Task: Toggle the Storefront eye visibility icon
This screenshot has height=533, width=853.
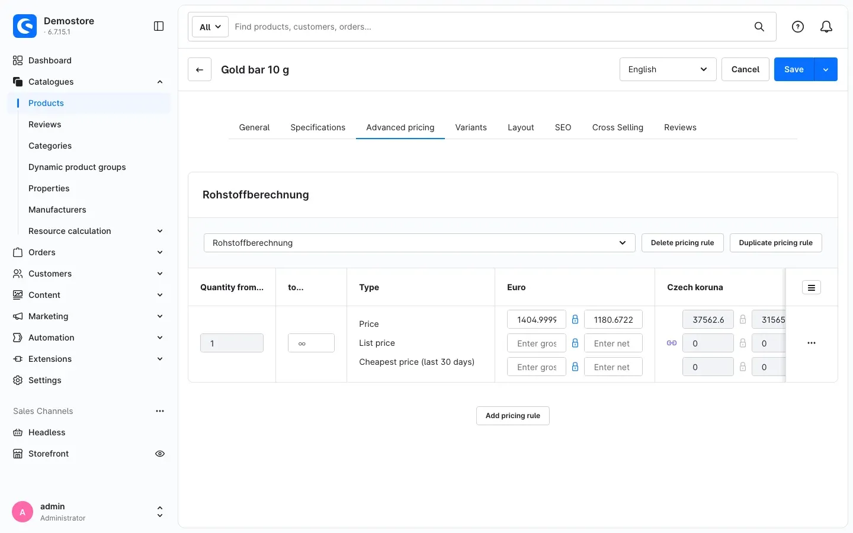Action: 160,454
